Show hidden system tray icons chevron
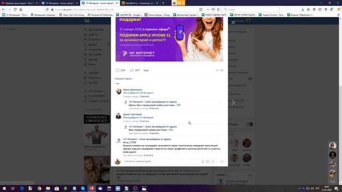The image size is (342, 192). click(x=299, y=188)
